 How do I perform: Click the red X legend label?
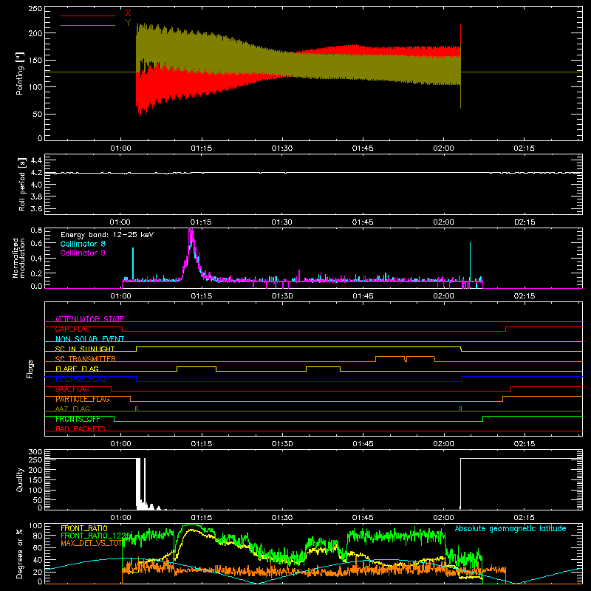point(128,13)
